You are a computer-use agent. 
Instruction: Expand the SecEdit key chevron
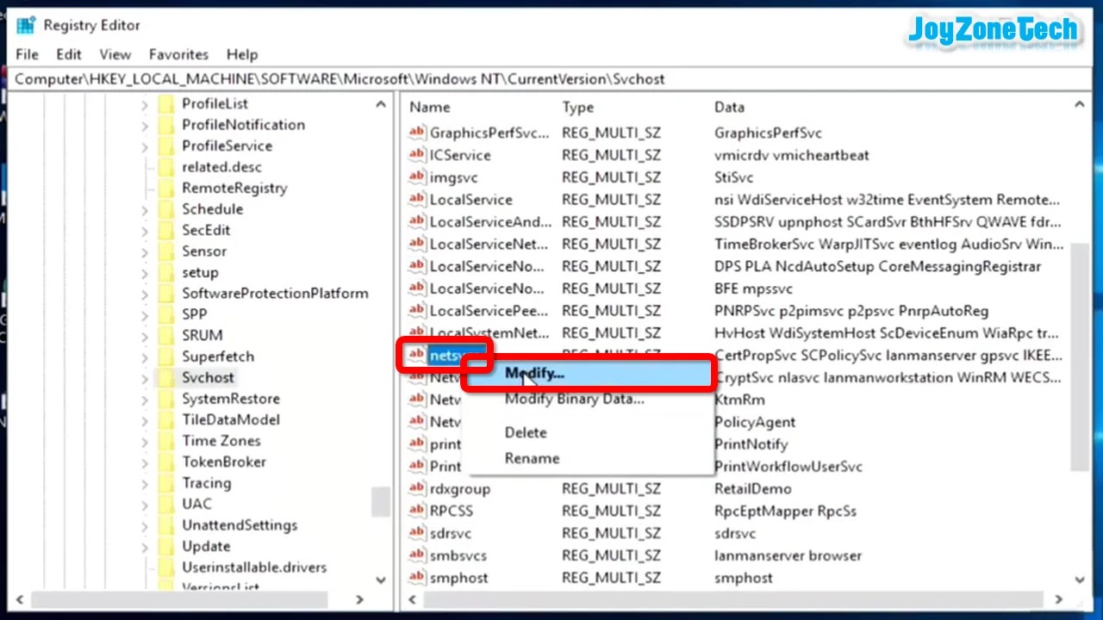[144, 230]
